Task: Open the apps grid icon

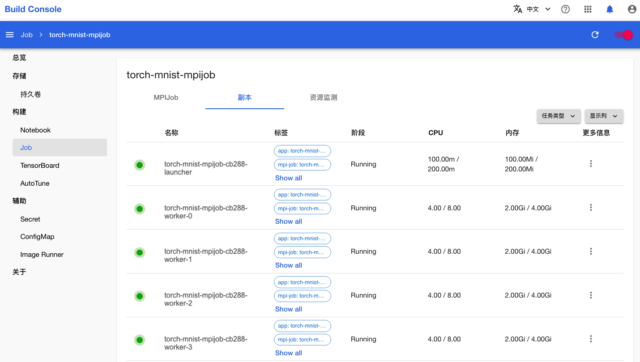Action: click(588, 9)
